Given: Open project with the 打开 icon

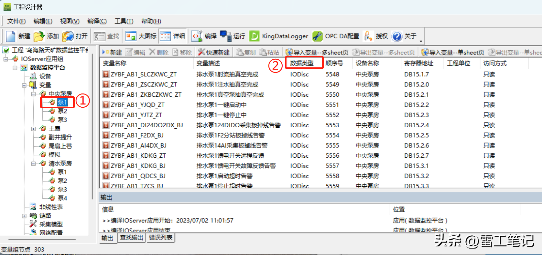Looking at the screenshot, I should 68,36.
